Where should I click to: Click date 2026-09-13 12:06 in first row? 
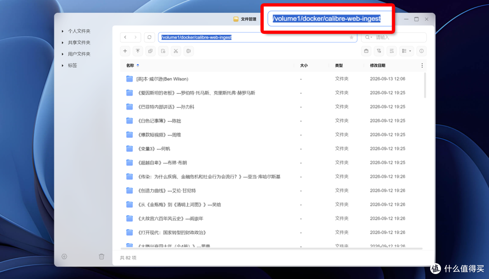pyautogui.click(x=388, y=79)
